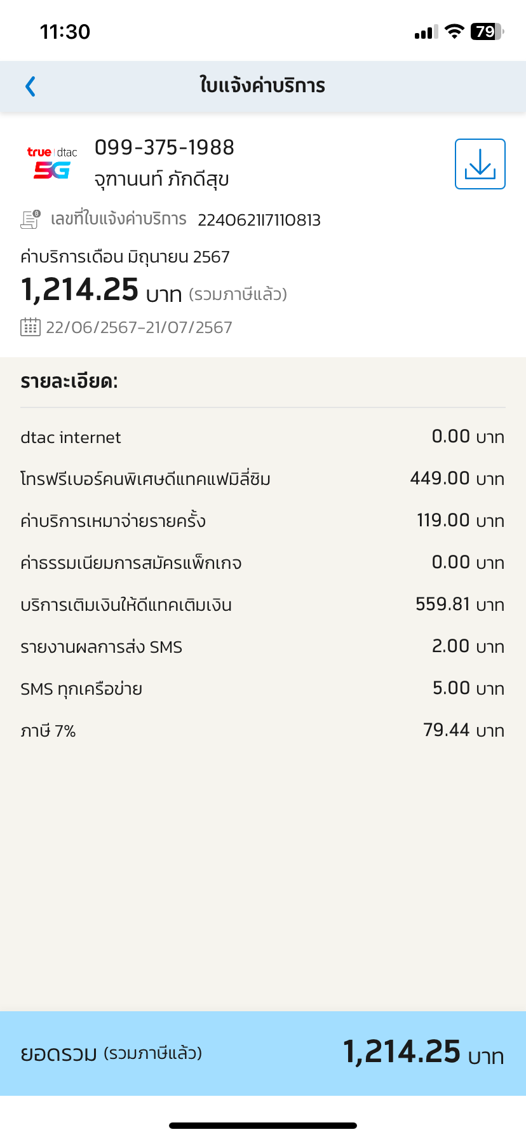
Task: Tap the back chevron in header
Action: point(30,86)
